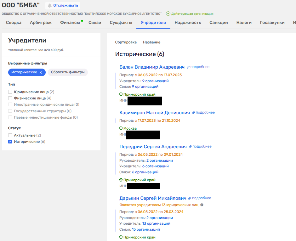Image resolution: width=296 pixels, height=241 pixels.
Task: Uncheck the Исторические status checkbox
Action: [x=10, y=142]
